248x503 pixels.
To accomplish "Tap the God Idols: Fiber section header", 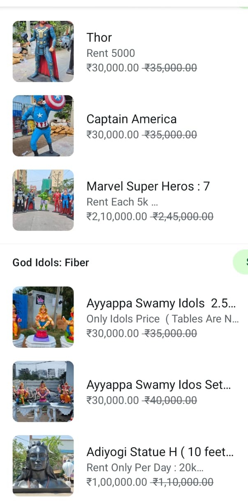I will click(x=51, y=263).
